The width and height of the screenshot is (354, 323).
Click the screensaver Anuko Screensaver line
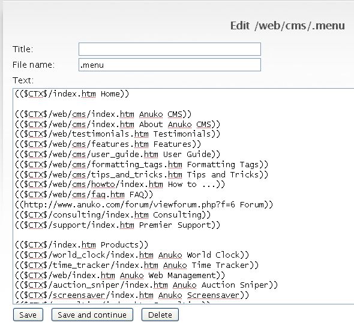click(132, 295)
